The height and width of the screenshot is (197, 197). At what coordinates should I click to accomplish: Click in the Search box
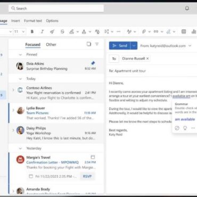point(56,9)
